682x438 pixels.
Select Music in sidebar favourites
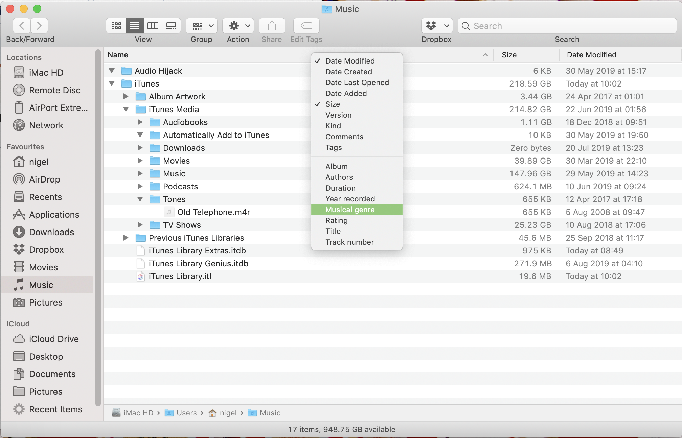(x=46, y=285)
